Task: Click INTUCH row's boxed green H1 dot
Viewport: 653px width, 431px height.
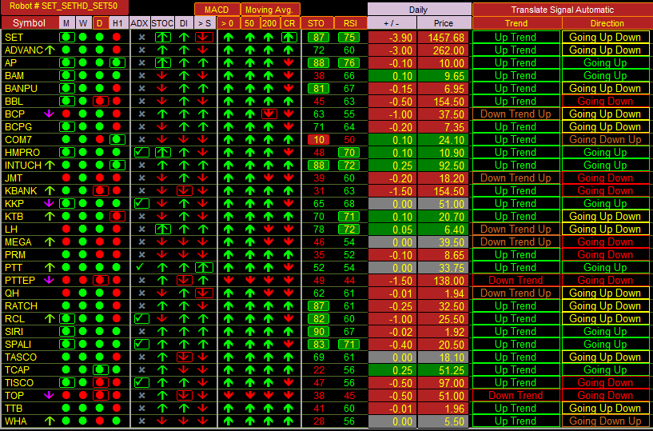Action: pyautogui.click(x=117, y=165)
